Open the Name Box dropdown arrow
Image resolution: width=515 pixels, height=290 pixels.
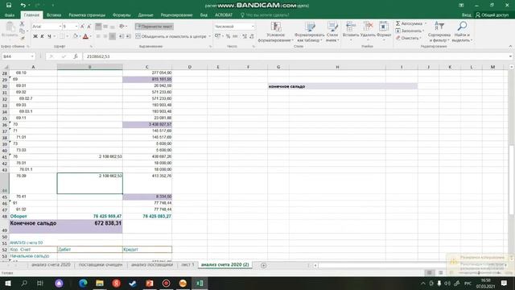tap(32, 56)
